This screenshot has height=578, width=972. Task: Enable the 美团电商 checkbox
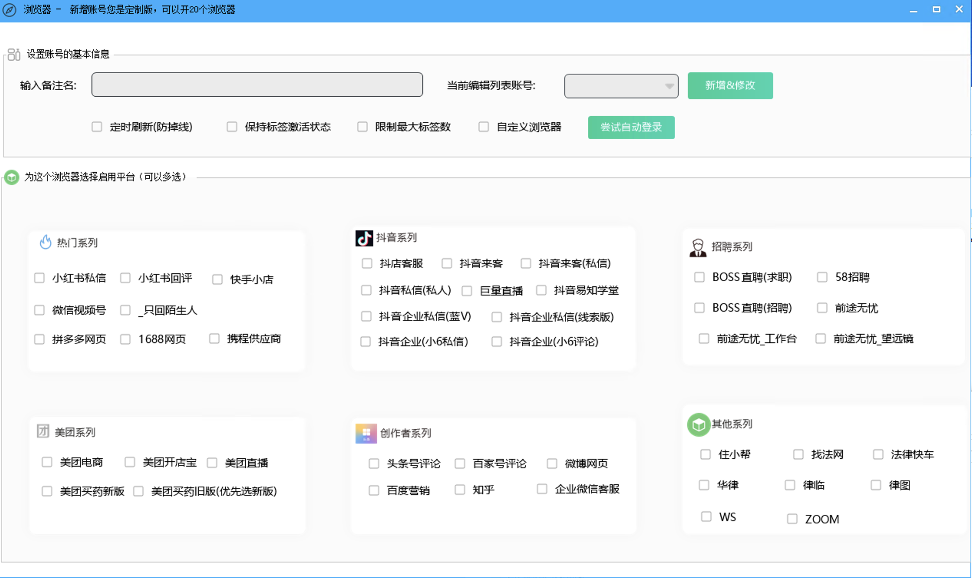tap(47, 463)
